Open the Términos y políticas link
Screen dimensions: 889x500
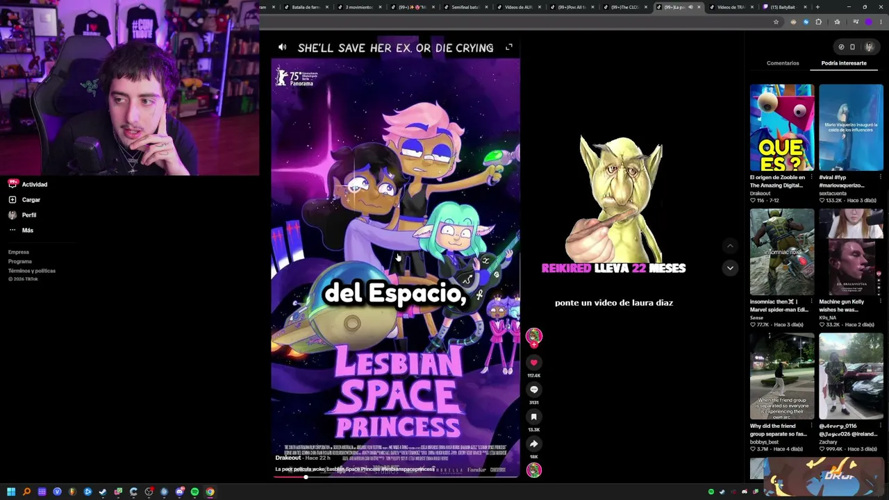point(32,271)
